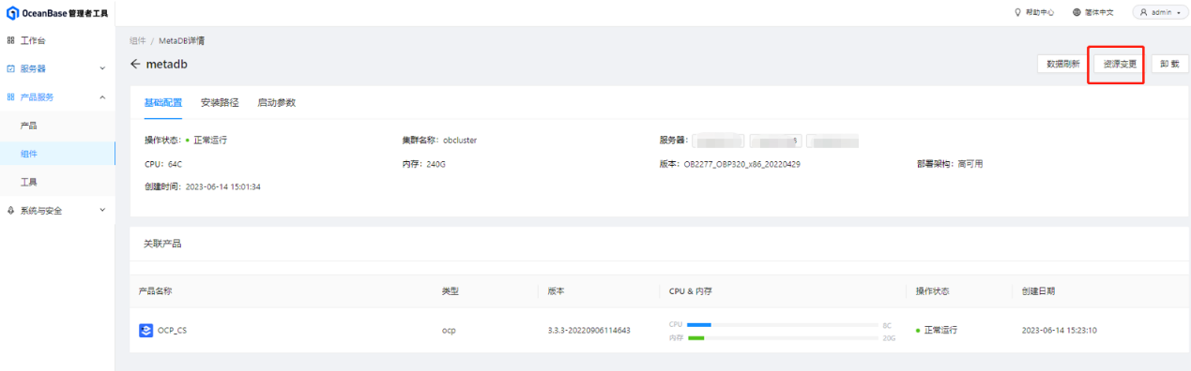Viewport: 1191px width, 371px height.
Task: Switch to the 启动参数 tab
Action: click(276, 102)
